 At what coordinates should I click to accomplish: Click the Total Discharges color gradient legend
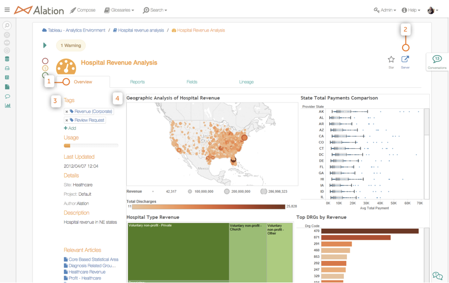208,207
